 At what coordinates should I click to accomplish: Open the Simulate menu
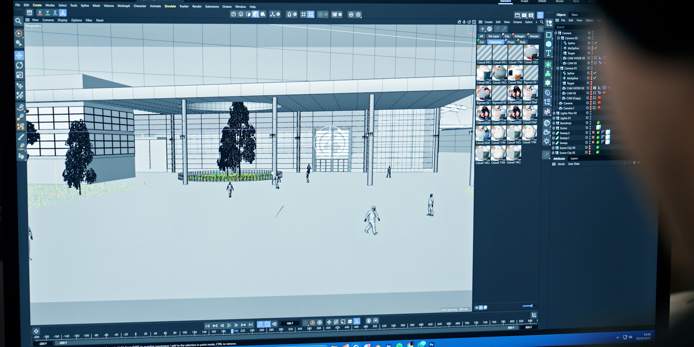click(x=170, y=6)
